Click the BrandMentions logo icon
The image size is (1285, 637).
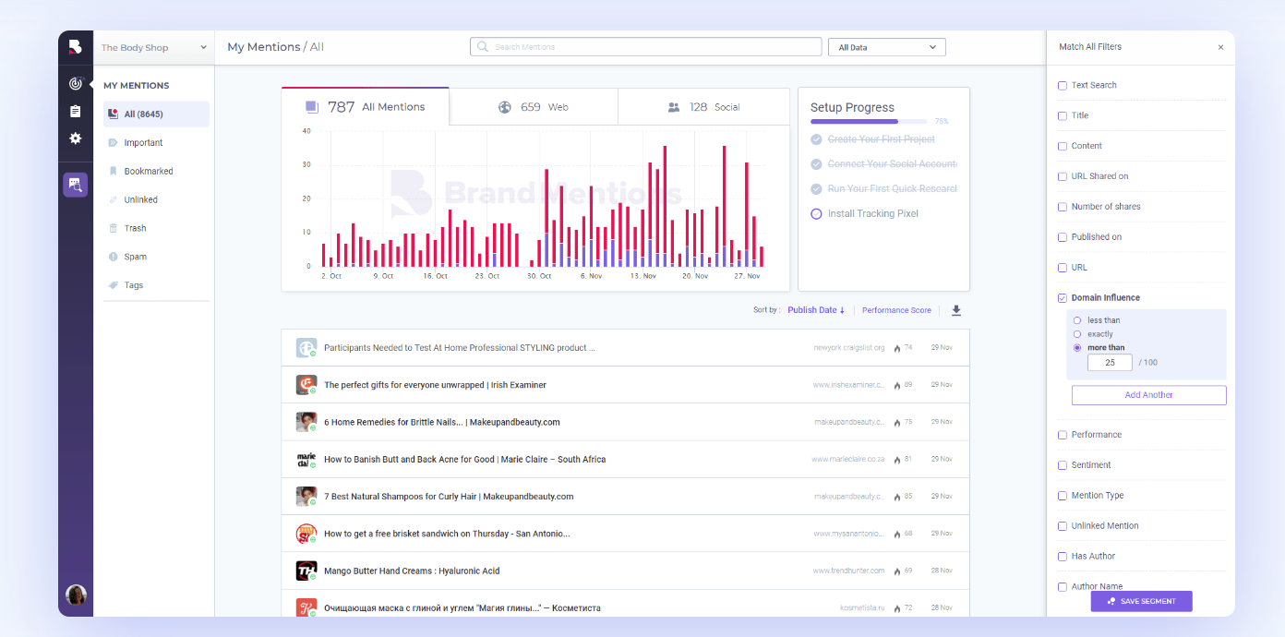(76, 46)
